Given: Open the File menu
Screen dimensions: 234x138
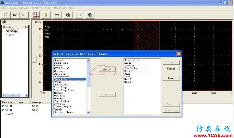Looking at the screenshot, I should [4, 8].
